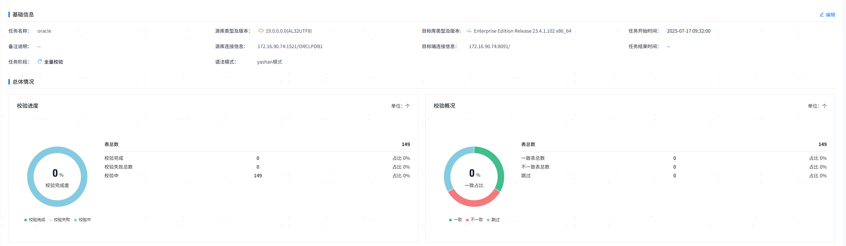Click target connection 172.16.90.74:8091/
Image resolution: width=846 pixels, height=246 pixels.
(490, 46)
